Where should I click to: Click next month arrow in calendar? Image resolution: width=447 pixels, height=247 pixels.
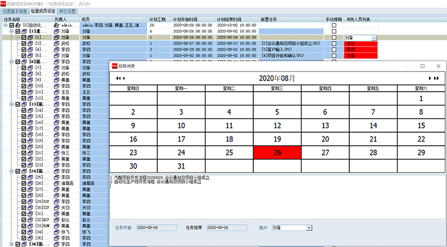point(429,78)
